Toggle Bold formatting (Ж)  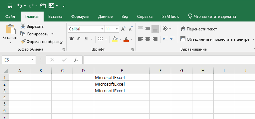click(x=72, y=39)
